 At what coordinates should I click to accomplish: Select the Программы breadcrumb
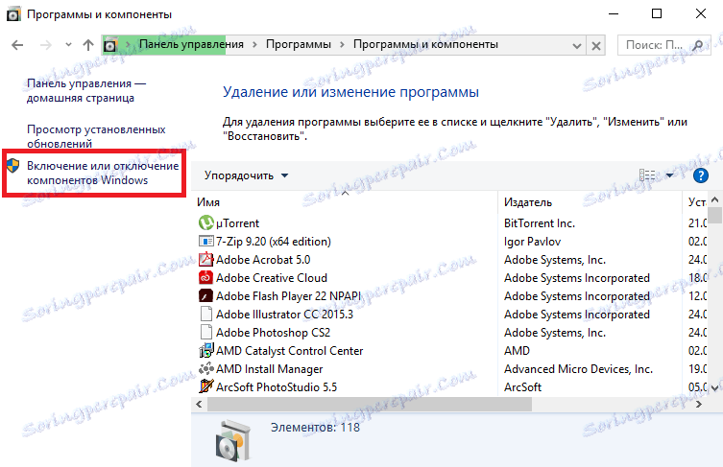pyautogui.click(x=299, y=44)
